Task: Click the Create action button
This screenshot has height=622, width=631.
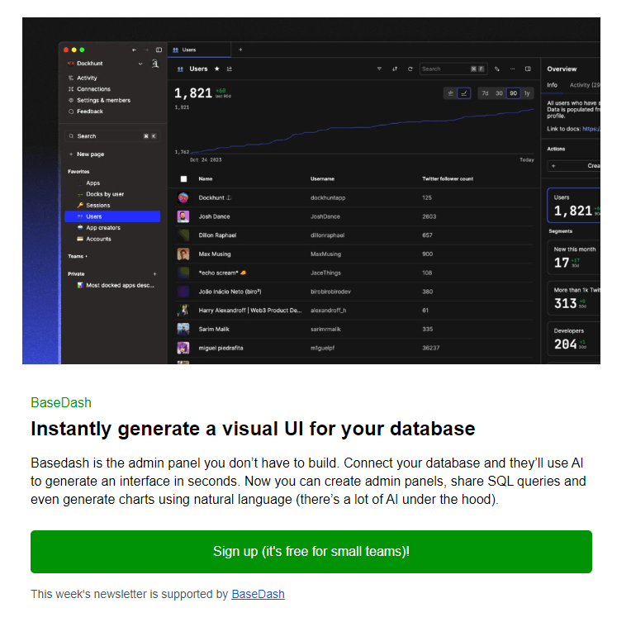Action: point(574,166)
